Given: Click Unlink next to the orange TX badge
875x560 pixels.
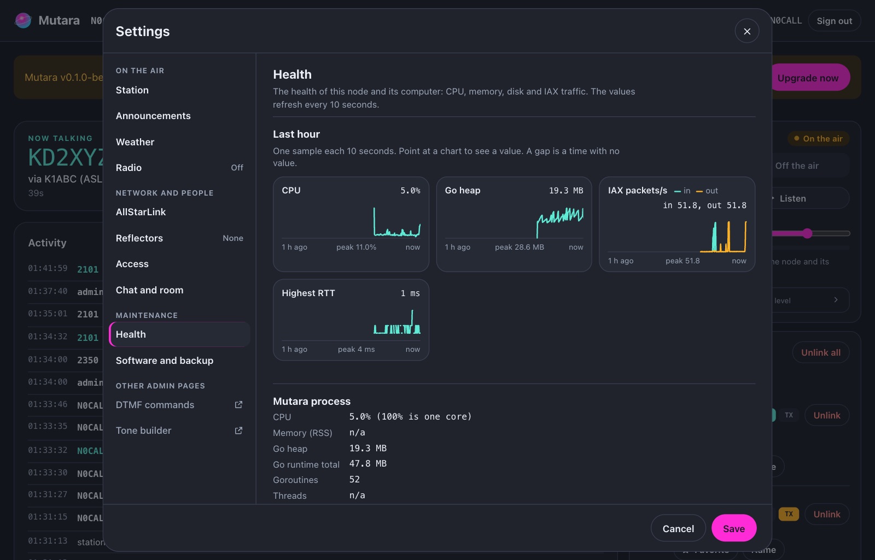Looking at the screenshot, I should [x=827, y=514].
